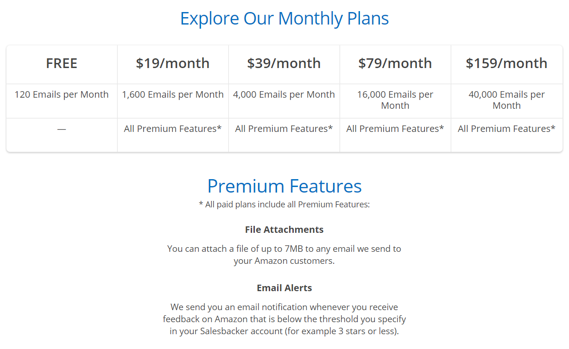This screenshot has width=569, height=349.
Task: Click the 4,000 Emails per Month cell
Action: [284, 94]
